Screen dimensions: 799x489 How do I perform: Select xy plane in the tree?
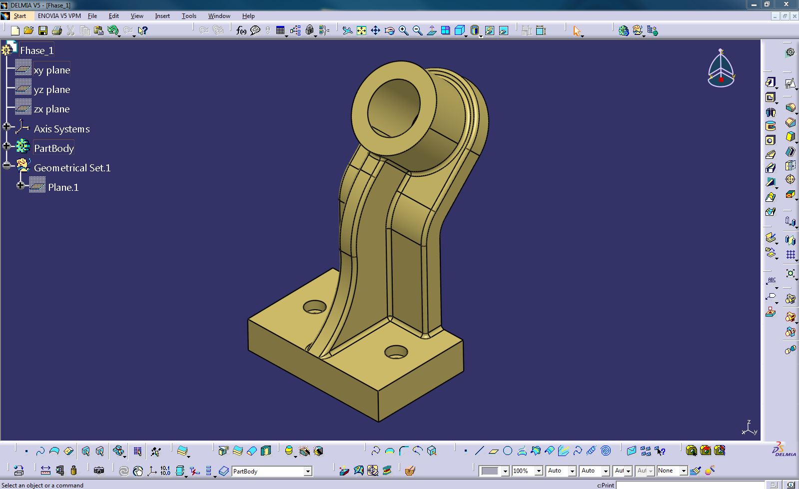pos(52,70)
